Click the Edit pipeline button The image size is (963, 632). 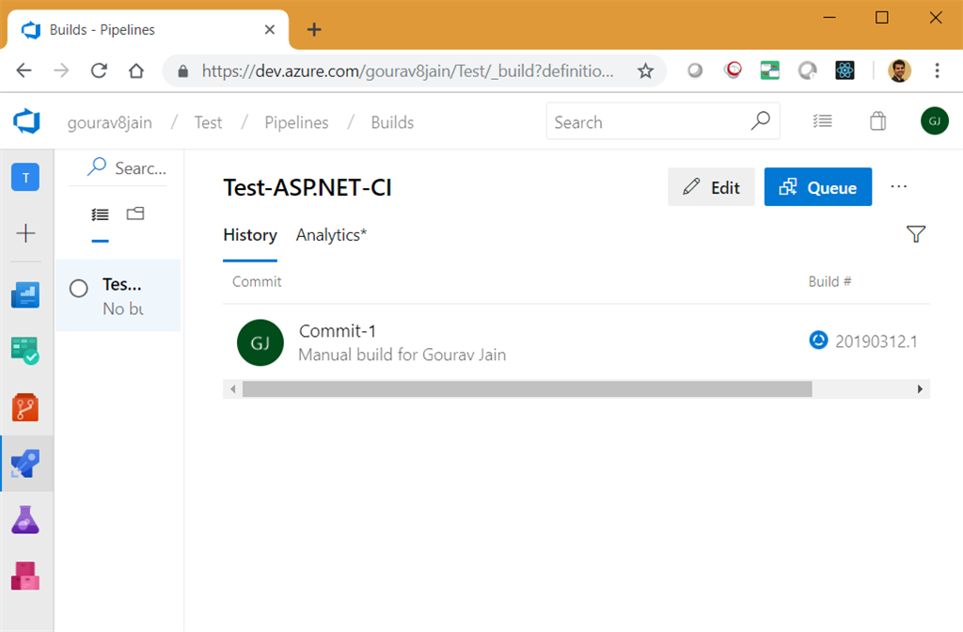pyautogui.click(x=711, y=187)
